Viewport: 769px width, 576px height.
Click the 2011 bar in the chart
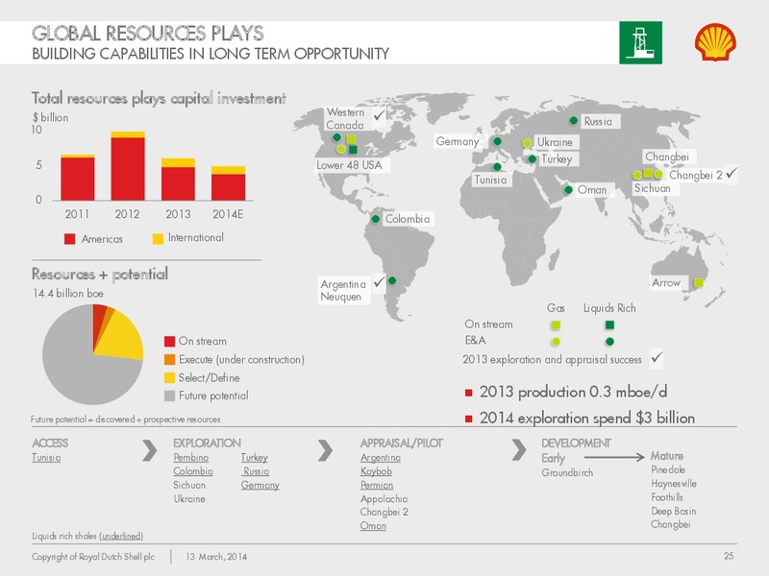pos(78,178)
